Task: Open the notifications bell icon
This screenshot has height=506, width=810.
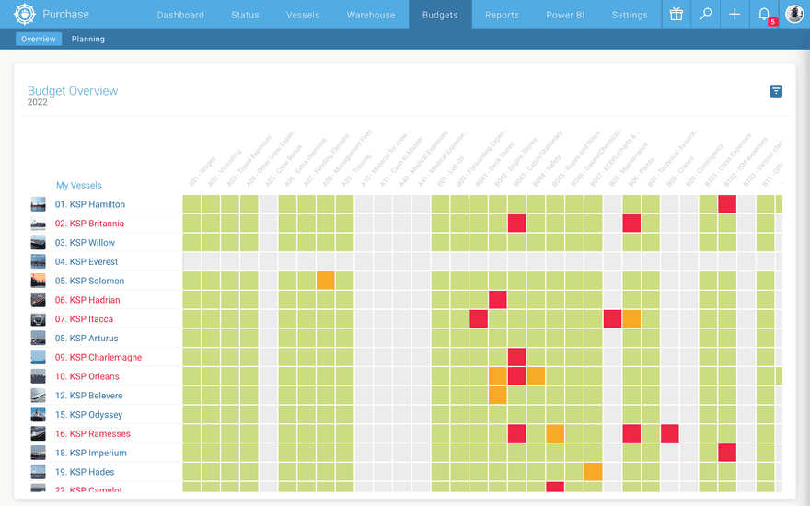Action: [764, 14]
